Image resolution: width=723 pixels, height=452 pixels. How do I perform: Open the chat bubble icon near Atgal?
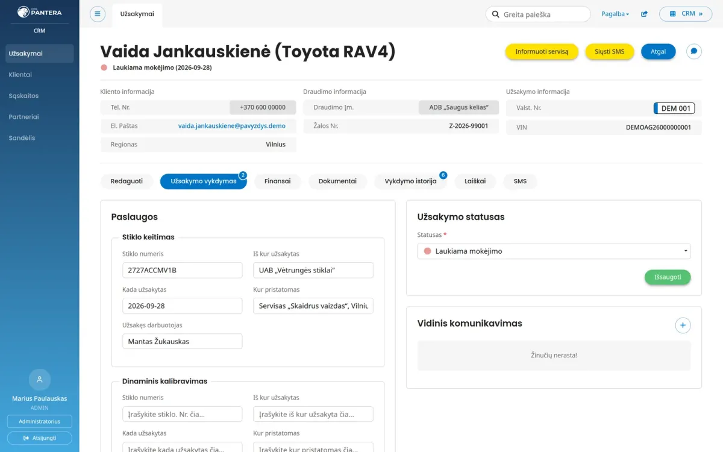(694, 52)
